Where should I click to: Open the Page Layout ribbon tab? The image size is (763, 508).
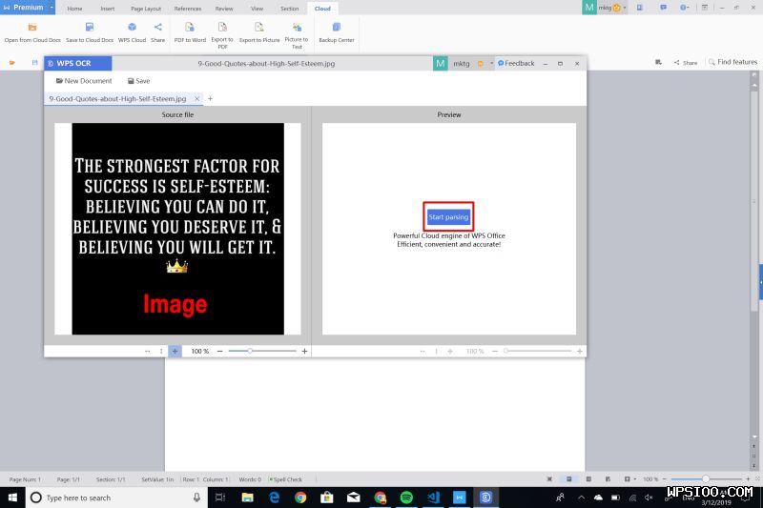click(x=145, y=8)
